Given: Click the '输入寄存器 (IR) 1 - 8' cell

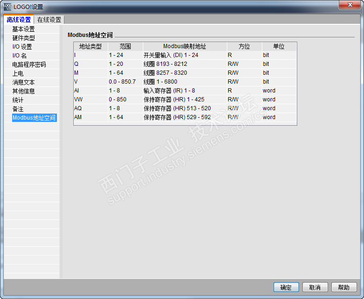Looking at the screenshot, I should (x=185, y=90).
